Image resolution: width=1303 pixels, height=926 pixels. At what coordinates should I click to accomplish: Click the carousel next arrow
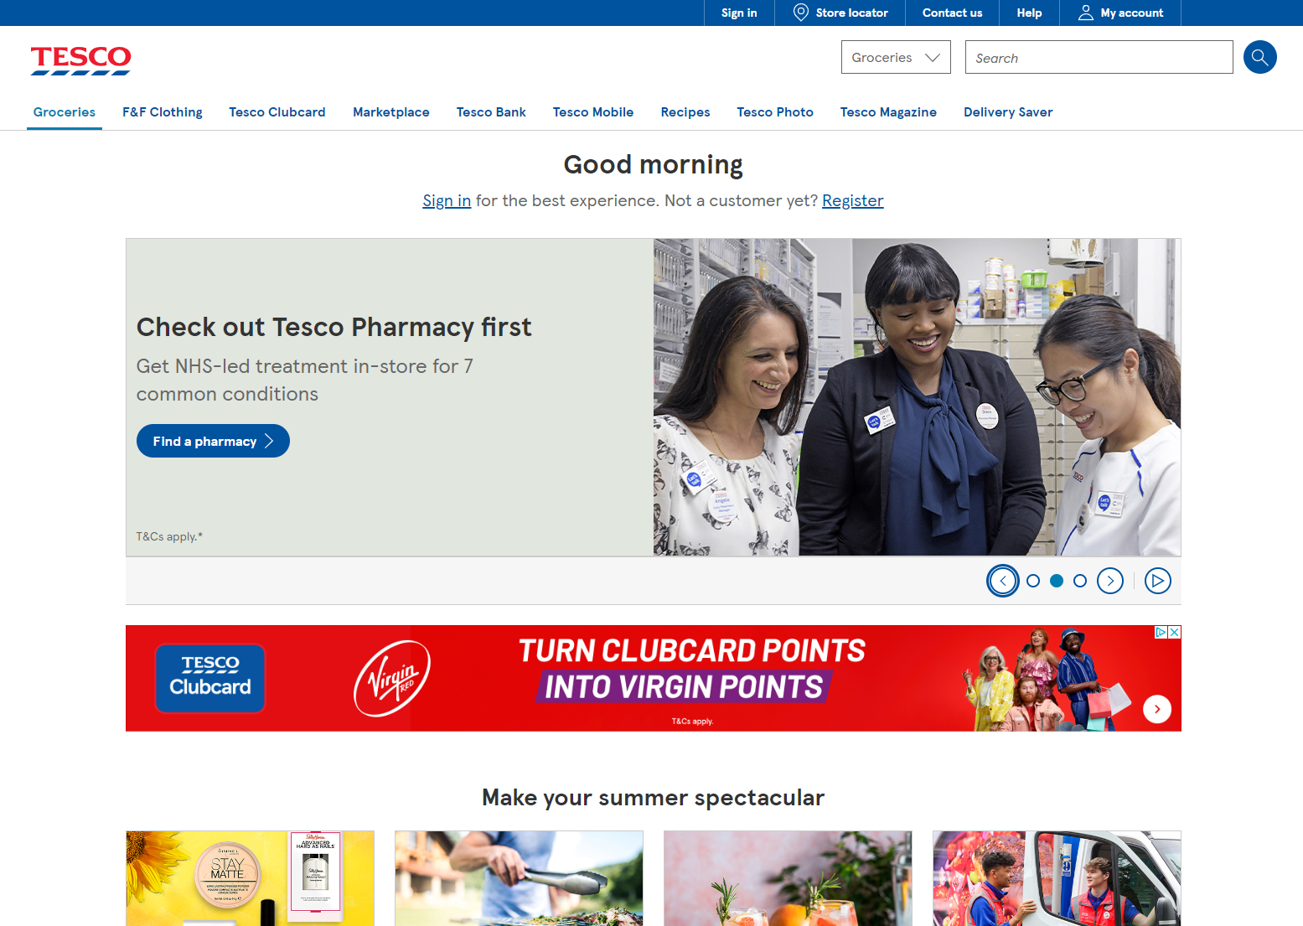click(1110, 580)
